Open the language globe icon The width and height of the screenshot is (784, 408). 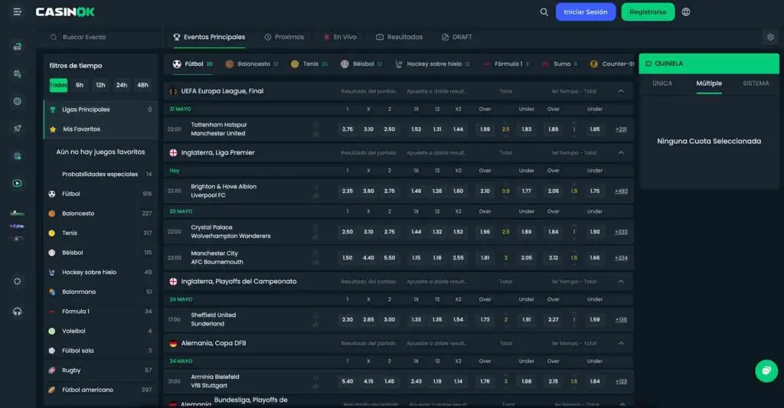(x=686, y=12)
